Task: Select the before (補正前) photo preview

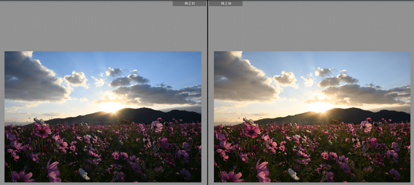Action: point(103,117)
